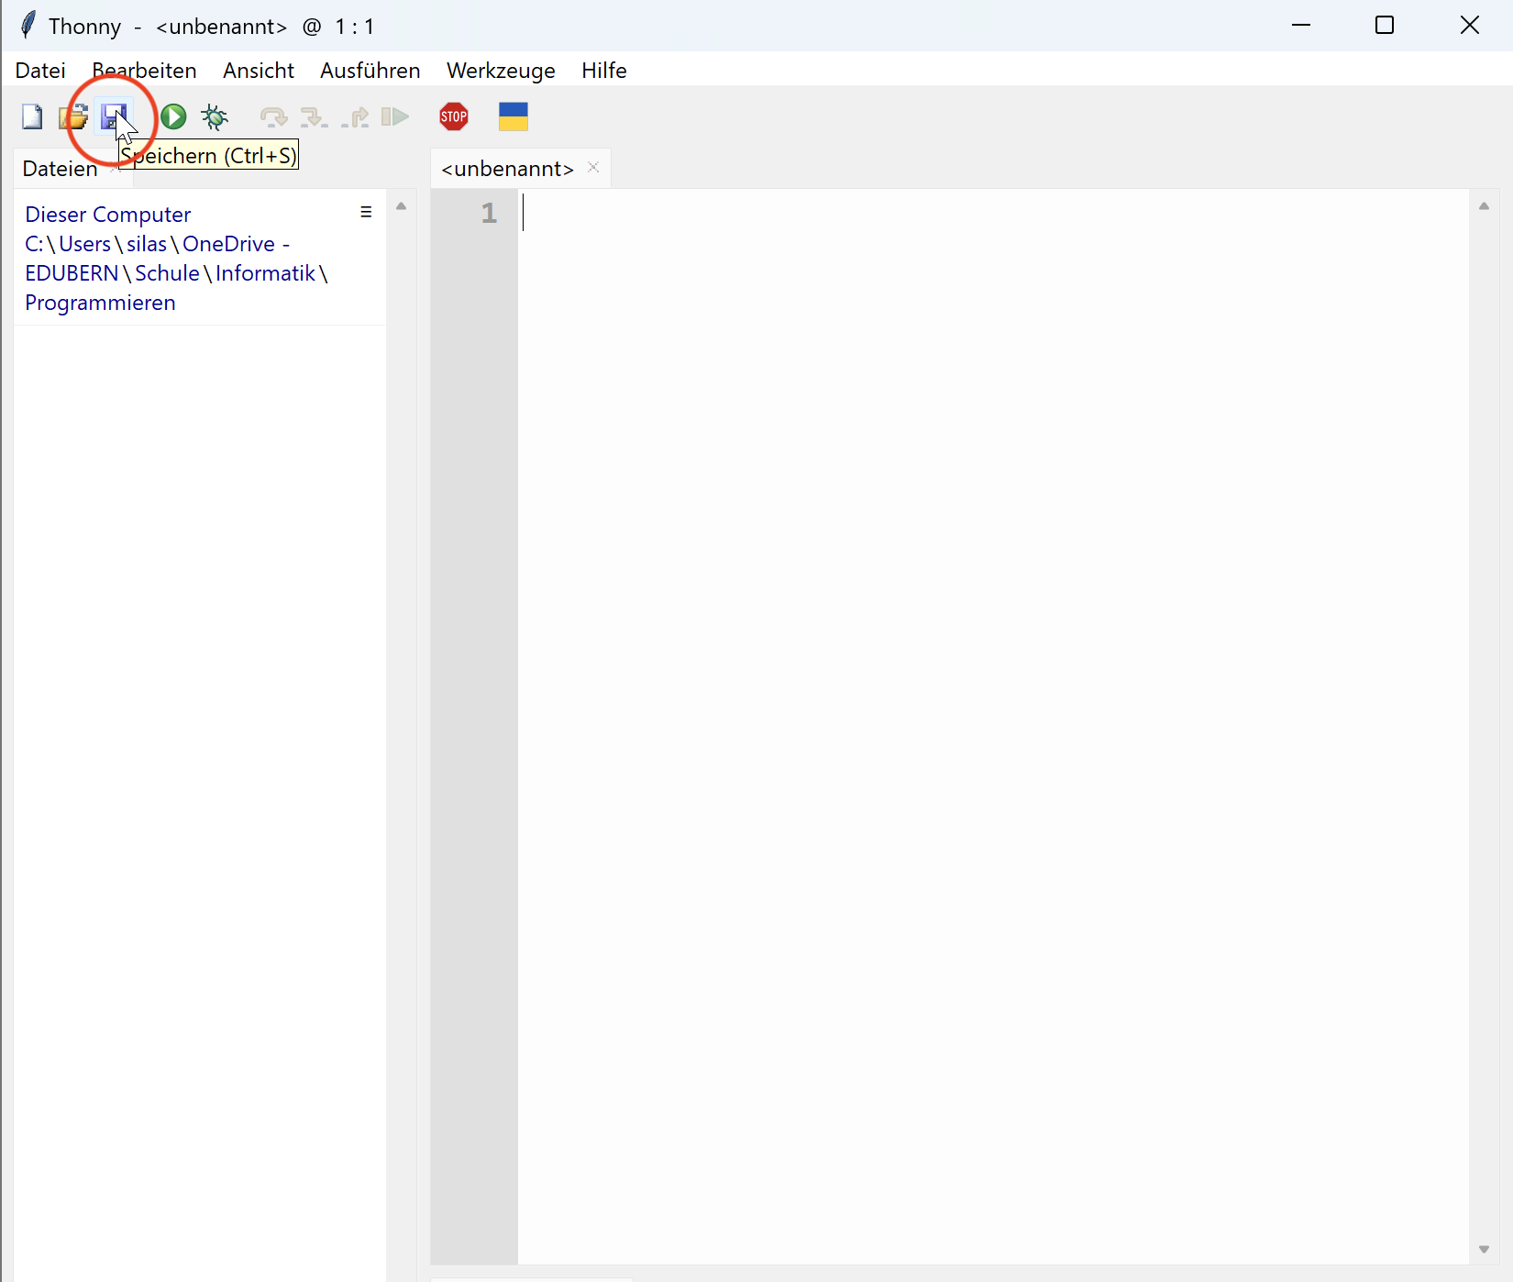
Task: Click the Programmieren folder path link
Action: [x=100, y=303]
